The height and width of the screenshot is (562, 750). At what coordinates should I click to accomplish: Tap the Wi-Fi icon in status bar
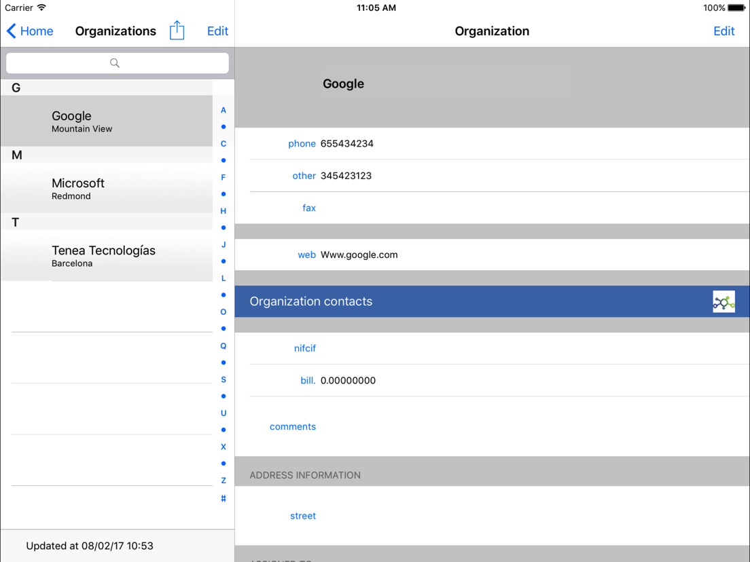click(41, 7)
